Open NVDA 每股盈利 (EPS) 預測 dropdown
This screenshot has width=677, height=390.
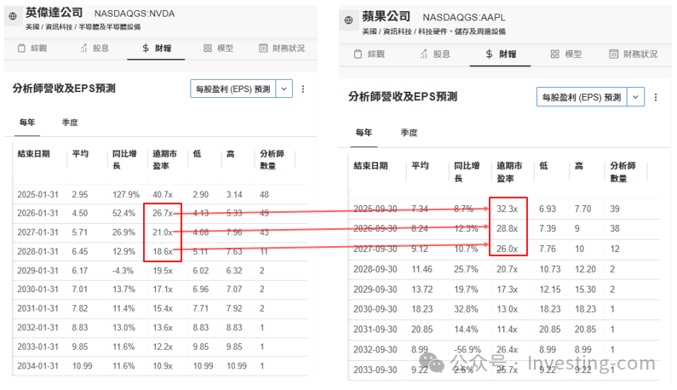pos(233,89)
